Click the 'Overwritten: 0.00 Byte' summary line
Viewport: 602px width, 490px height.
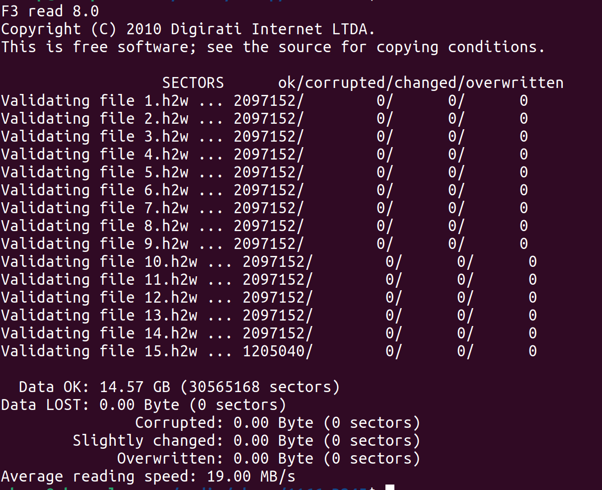269,459
